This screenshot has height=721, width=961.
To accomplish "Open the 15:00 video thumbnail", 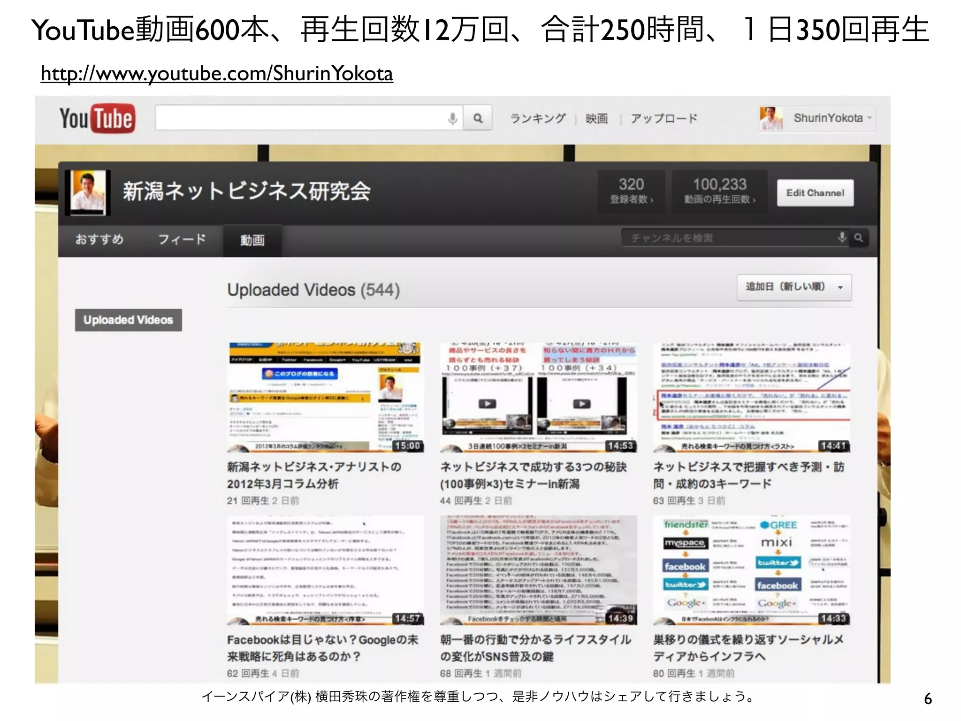I will (x=326, y=397).
